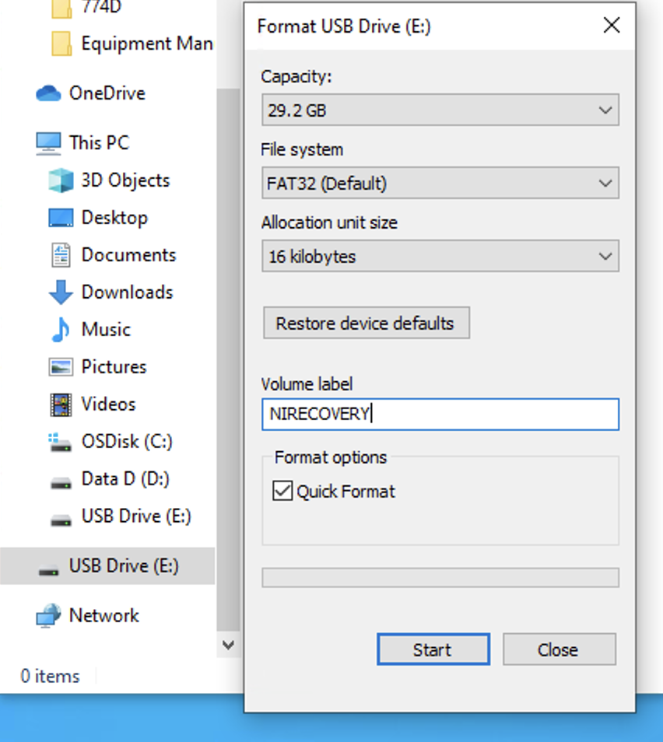This screenshot has height=742, width=663.
Task: Click the Volume label text field
Action: (440, 415)
